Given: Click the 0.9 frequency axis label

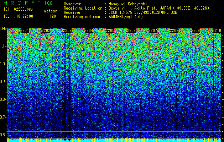Looking at the screenshot, I should [3, 82].
